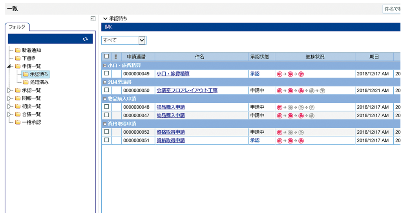Check the box for application 0000000048
Screen dimensions: 402x218
pos(107,107)
